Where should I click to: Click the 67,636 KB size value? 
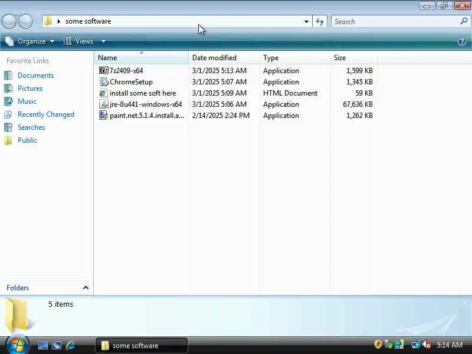[358, 104]
